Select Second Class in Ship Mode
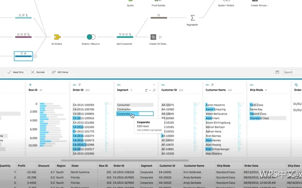The height and width of the screenshot is (188, 302). (258, 114)
